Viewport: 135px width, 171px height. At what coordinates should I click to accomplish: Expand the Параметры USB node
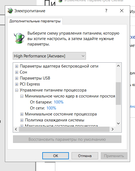point(17,78)
